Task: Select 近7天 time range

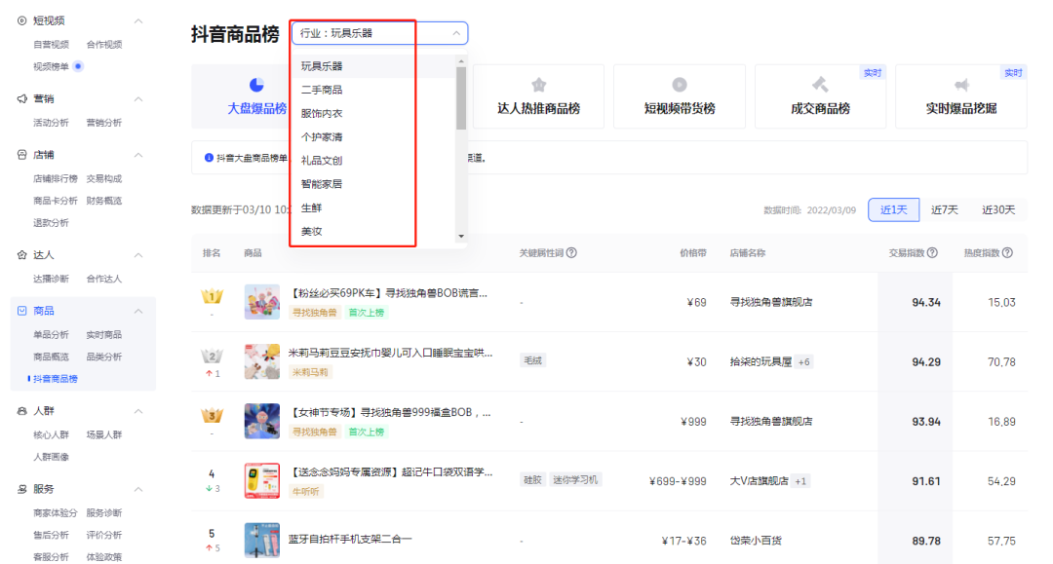Action: (x=944, y=209)
